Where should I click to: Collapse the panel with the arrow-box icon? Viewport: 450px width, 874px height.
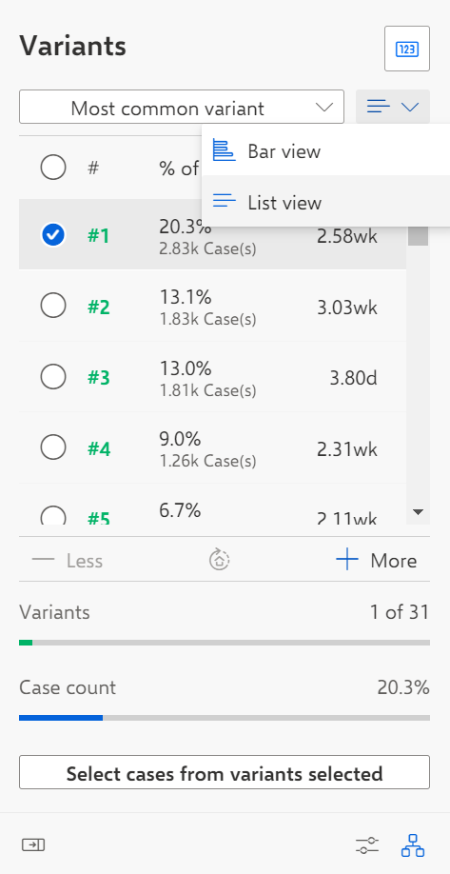(33, 845)
